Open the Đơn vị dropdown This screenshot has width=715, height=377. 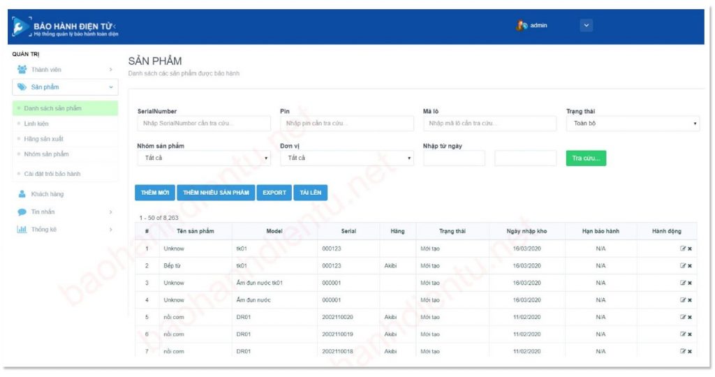[347, 158]
